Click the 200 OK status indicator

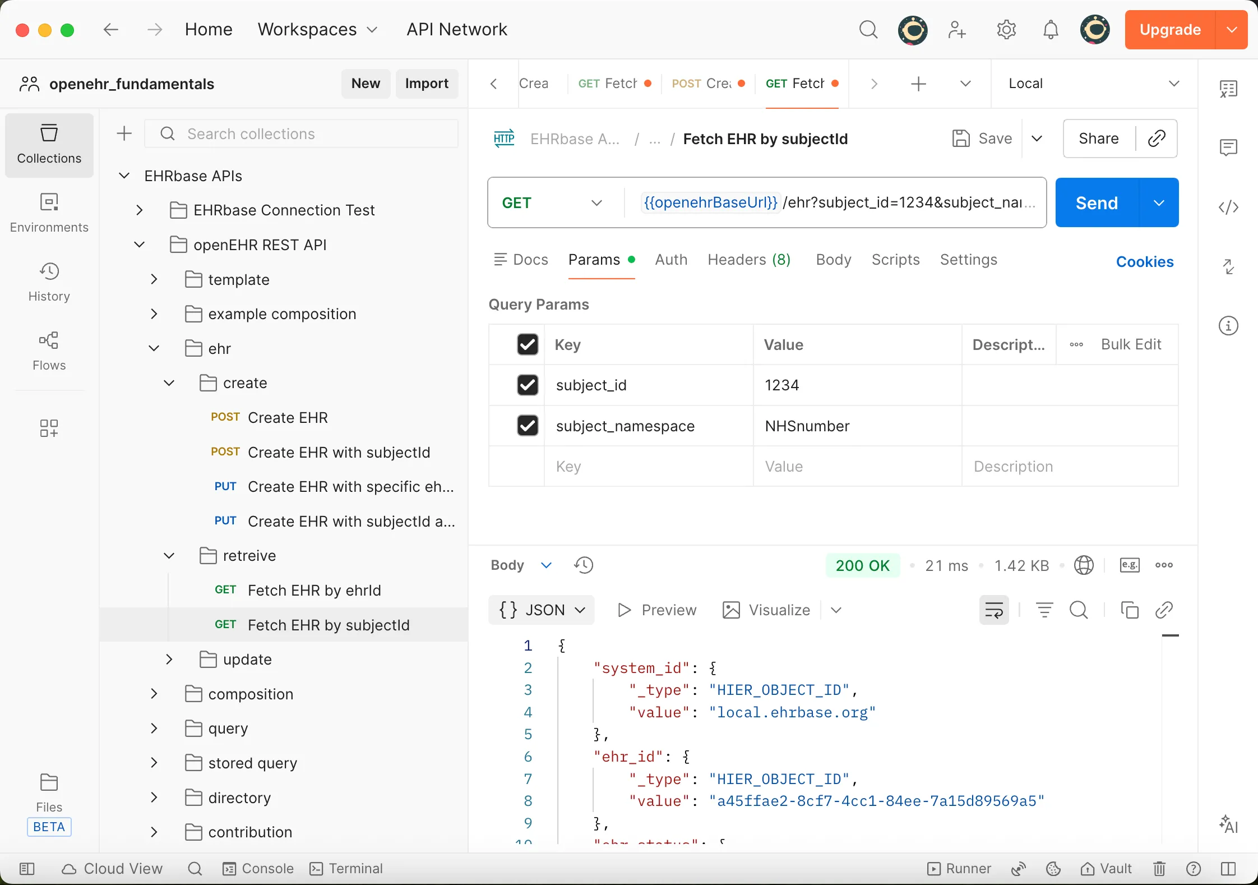862,565
